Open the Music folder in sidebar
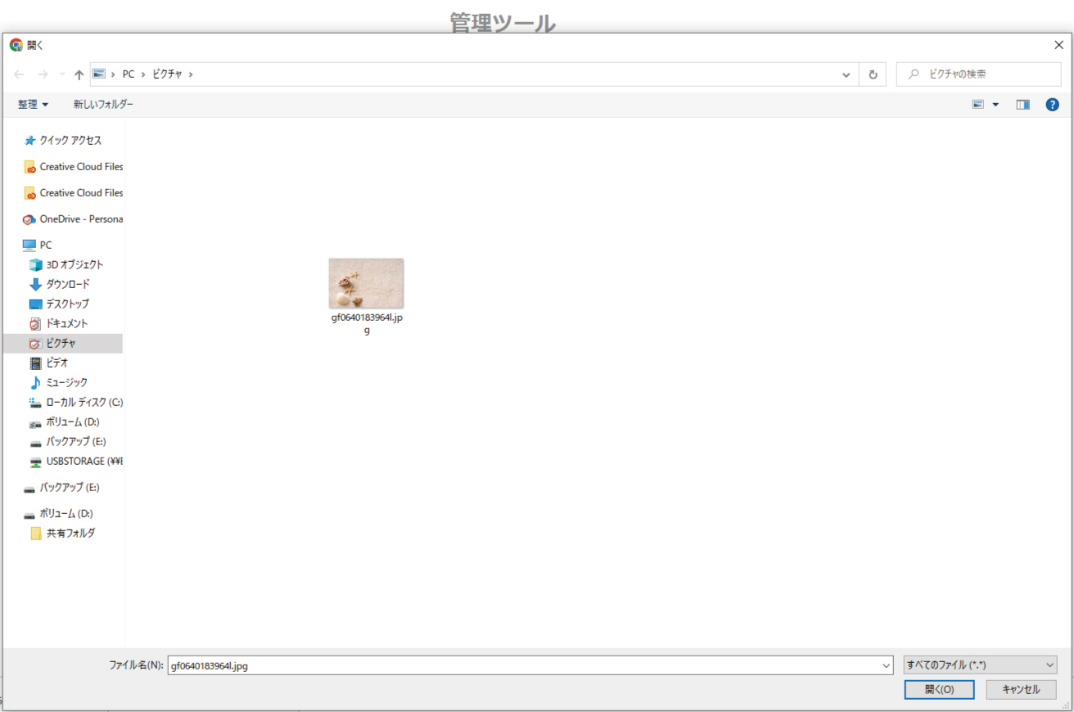1074x712 pixels. pos(66,382)
